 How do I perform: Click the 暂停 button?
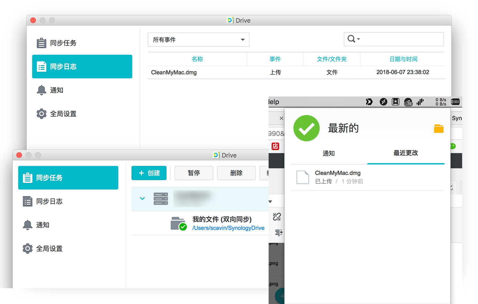194,173
